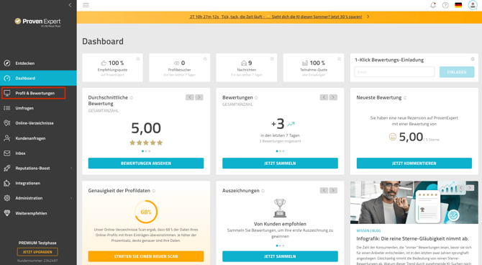Go to next slide in Durchschnittliche Bewertung
Viewport: 482px width, 265px height.
(199, 97)
